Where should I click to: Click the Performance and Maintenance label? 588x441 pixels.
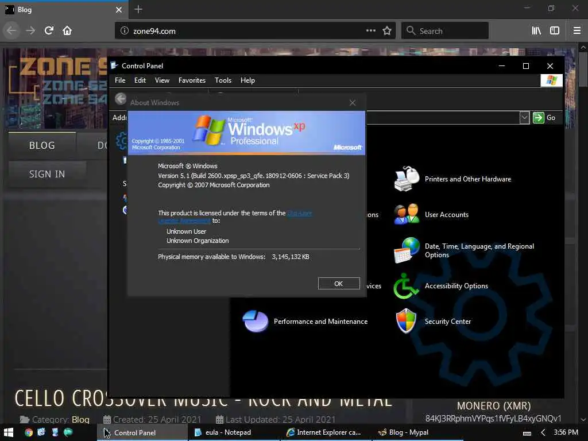point(320,322)
